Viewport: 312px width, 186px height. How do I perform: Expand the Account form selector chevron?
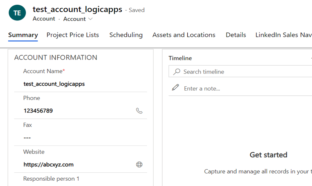pyautogui.click(x=90, y=19)
